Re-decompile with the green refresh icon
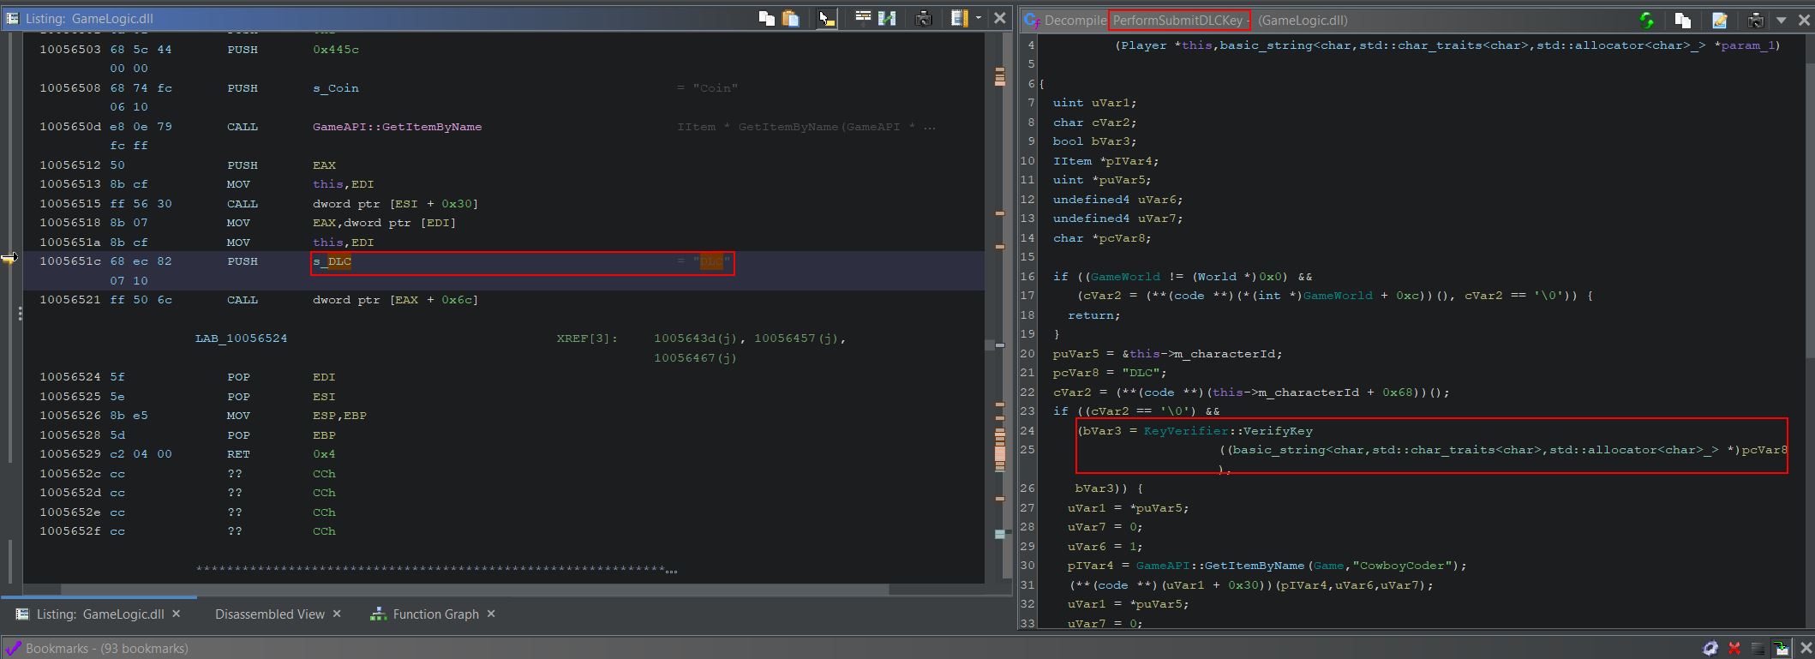1815x659 pixels. 1646,21
